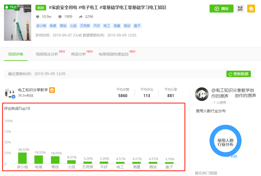Select the 电商视频热度监控 tab
261x176 pixels.
(x=113, y=53)
